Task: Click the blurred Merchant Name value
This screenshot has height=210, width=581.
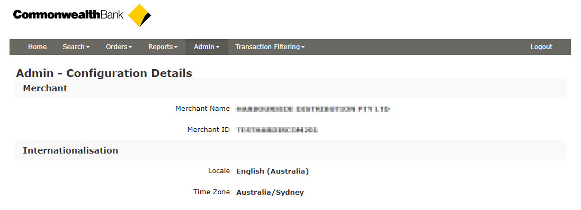Action: (313, 109)
